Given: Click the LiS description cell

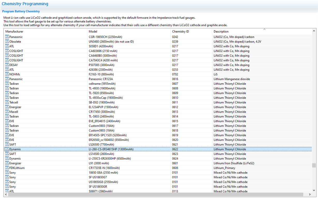Looking at the screenshot, I should click(216, 74).
